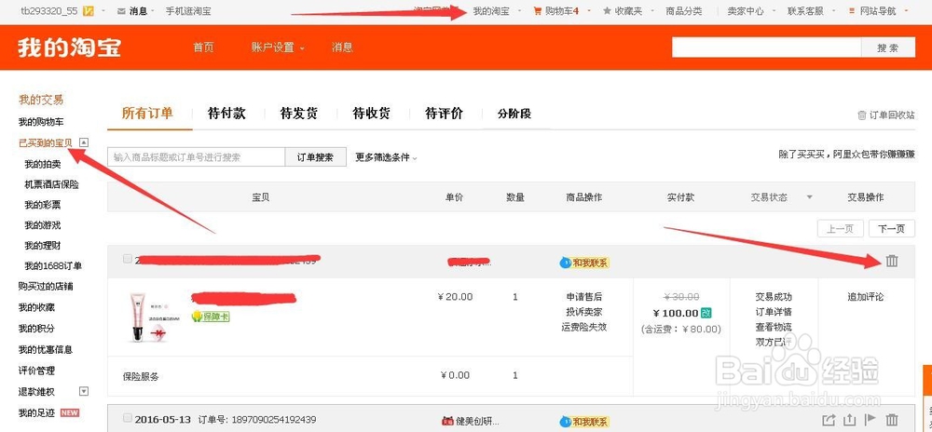Click 查看物流 to track shipment

point(774,327)
